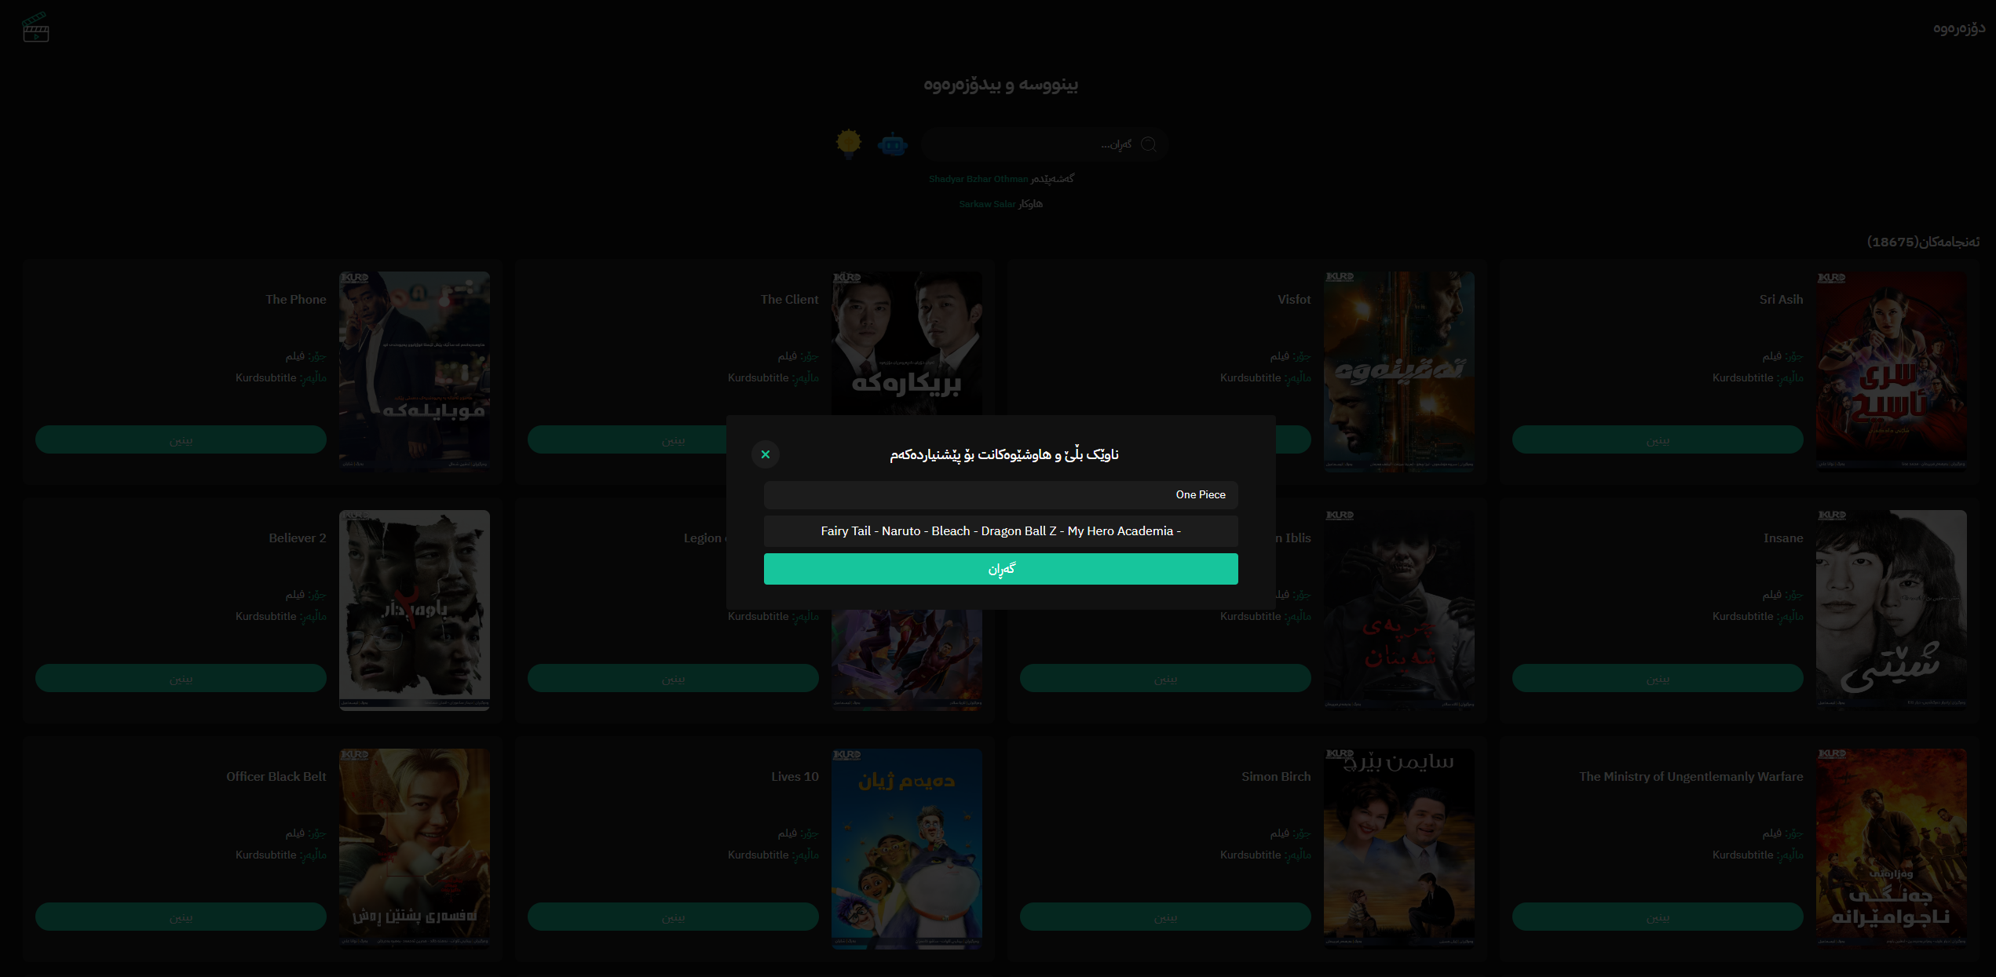Click watch button below the Iblis card
Image resolution: width=1996 pixels, height=977 pixels.
[x=1165, y=678]
